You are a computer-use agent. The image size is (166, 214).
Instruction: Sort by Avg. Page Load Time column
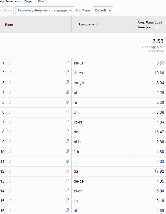click(150, 25)
